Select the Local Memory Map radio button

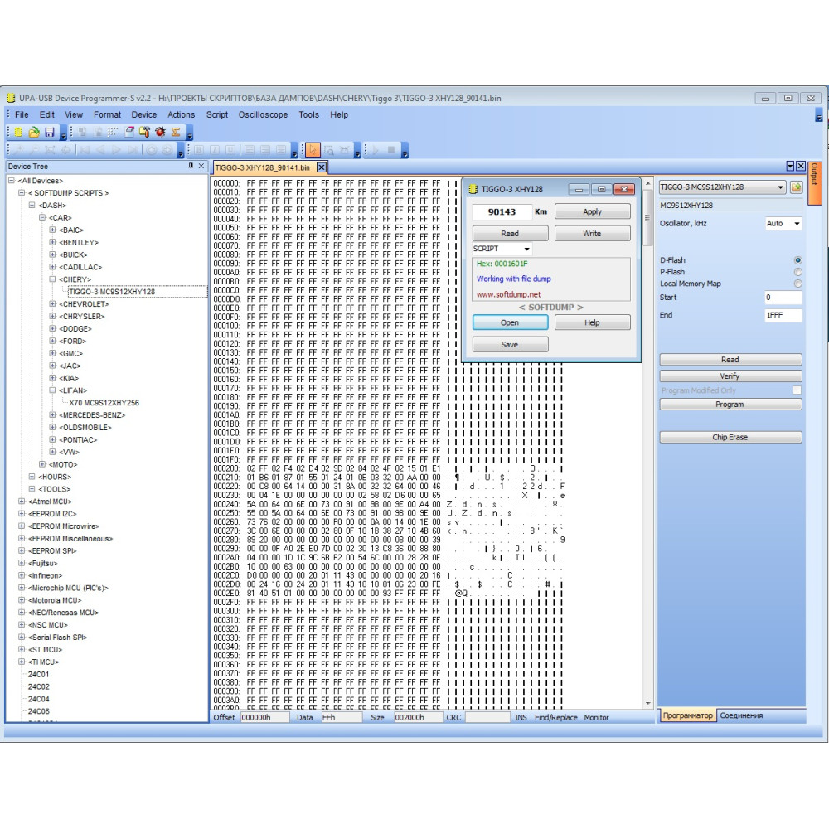[797, 284]
